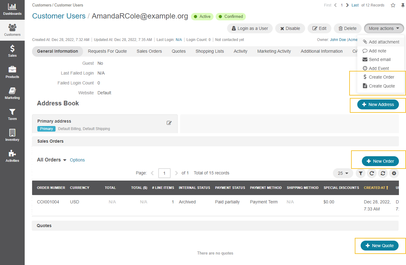Choose Add note from the menu
The height and width of the screenshot is (265, 406).
[381, 51]
